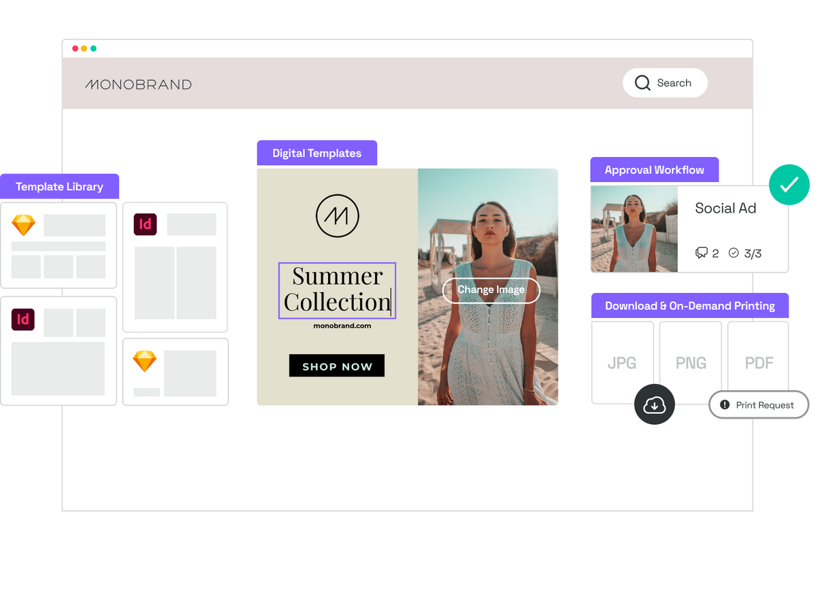Open the large-block InDesign template card

coord(58,351)
